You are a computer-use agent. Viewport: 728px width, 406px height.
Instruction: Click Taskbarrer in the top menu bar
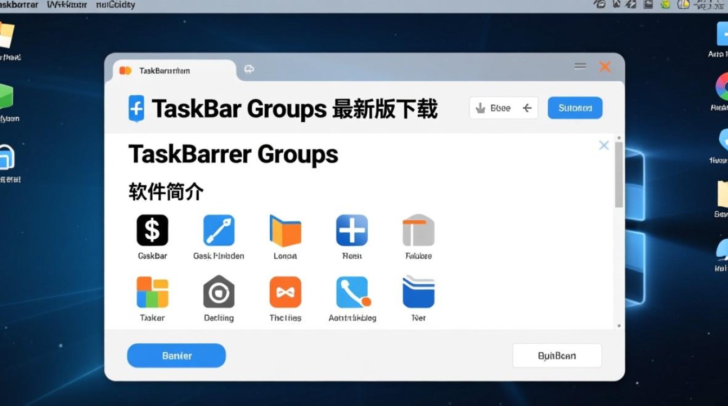pos(19,4)
